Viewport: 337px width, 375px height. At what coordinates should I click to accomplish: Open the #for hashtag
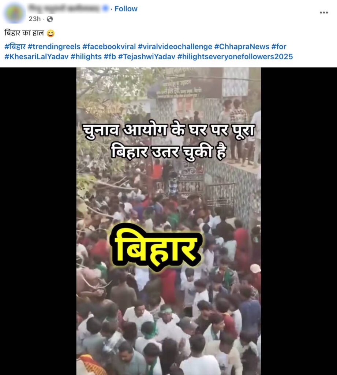tap(279, 47)
